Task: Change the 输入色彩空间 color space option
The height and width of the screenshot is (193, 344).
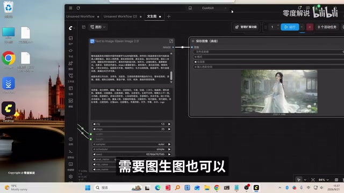Action: click(x=269, y=66)
